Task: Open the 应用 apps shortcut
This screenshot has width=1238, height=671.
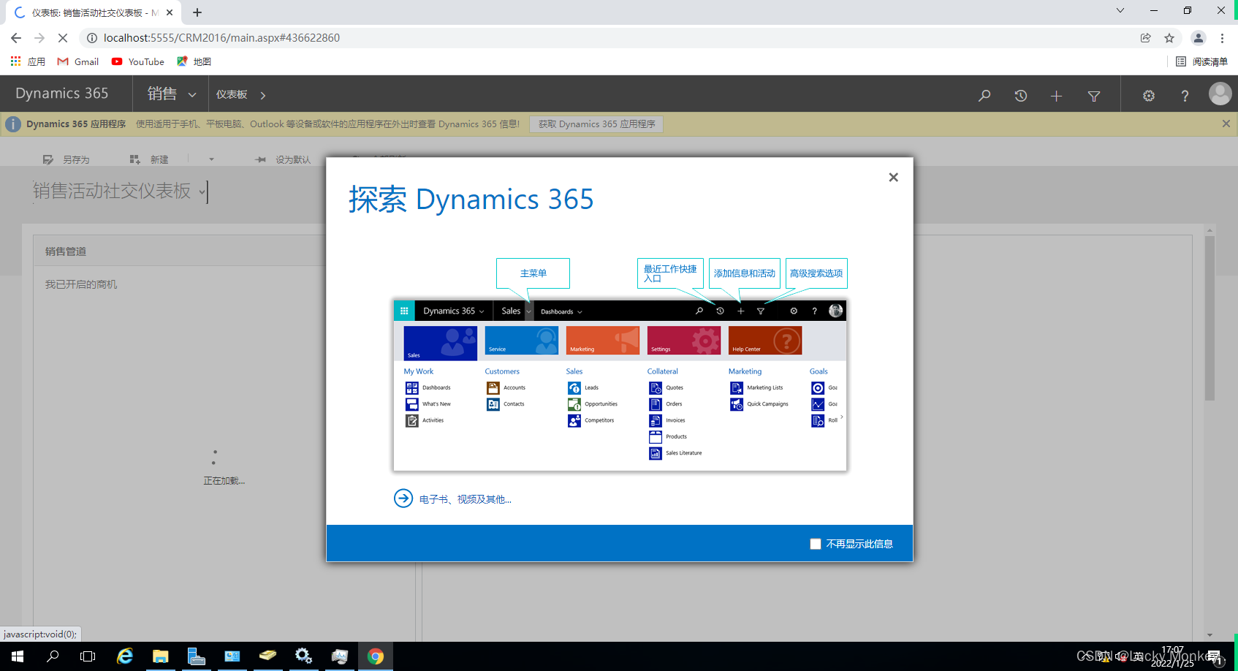Action: [x=28, y=61]
